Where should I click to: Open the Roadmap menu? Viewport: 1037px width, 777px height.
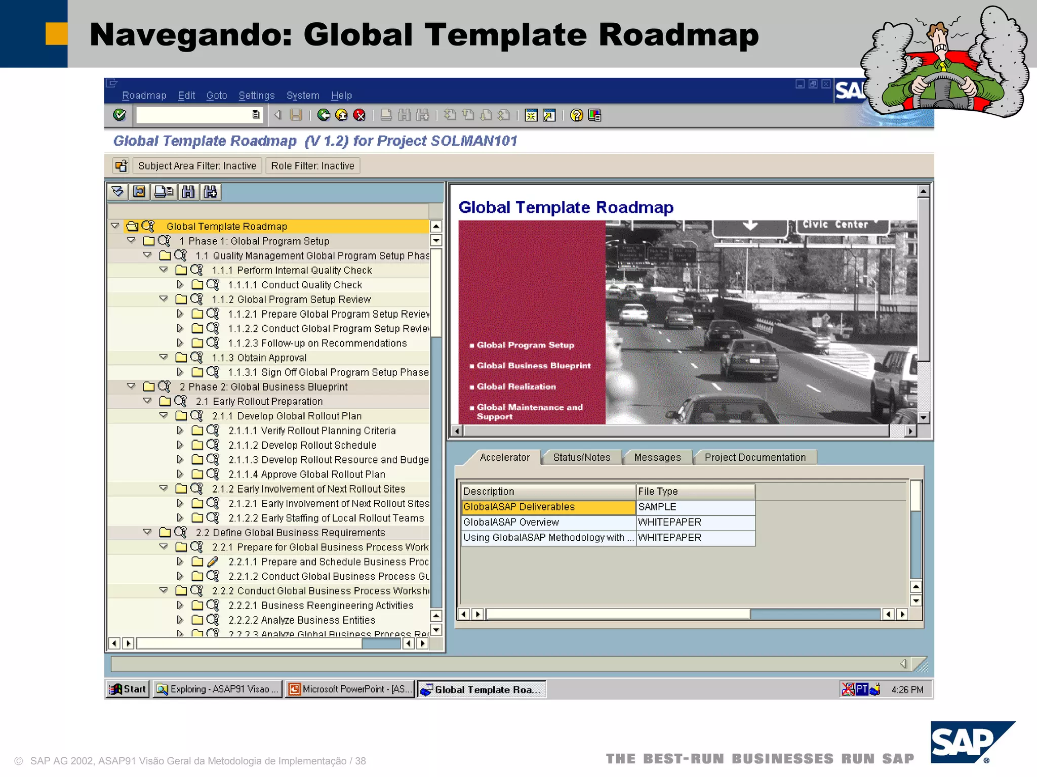(x=144, y=95)
